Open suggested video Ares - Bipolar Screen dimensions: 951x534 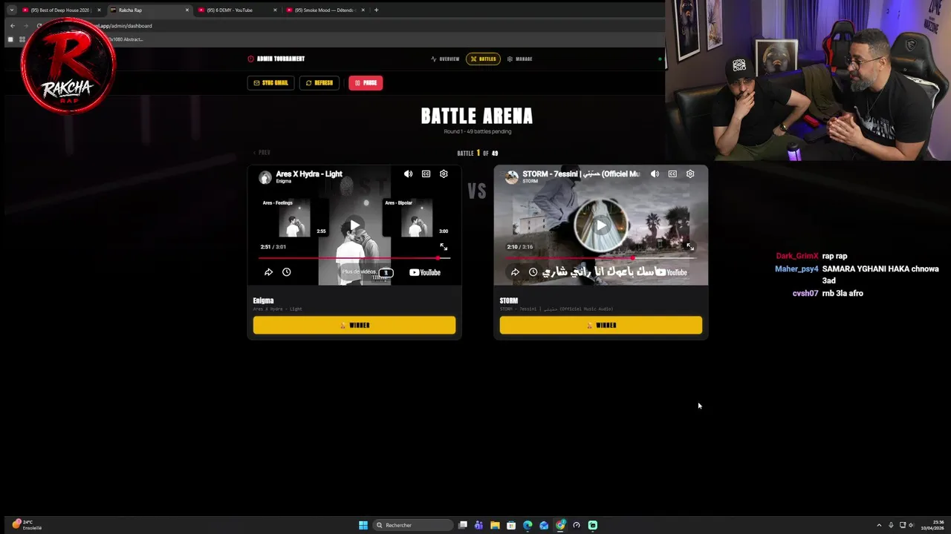[x=416, y=219]
